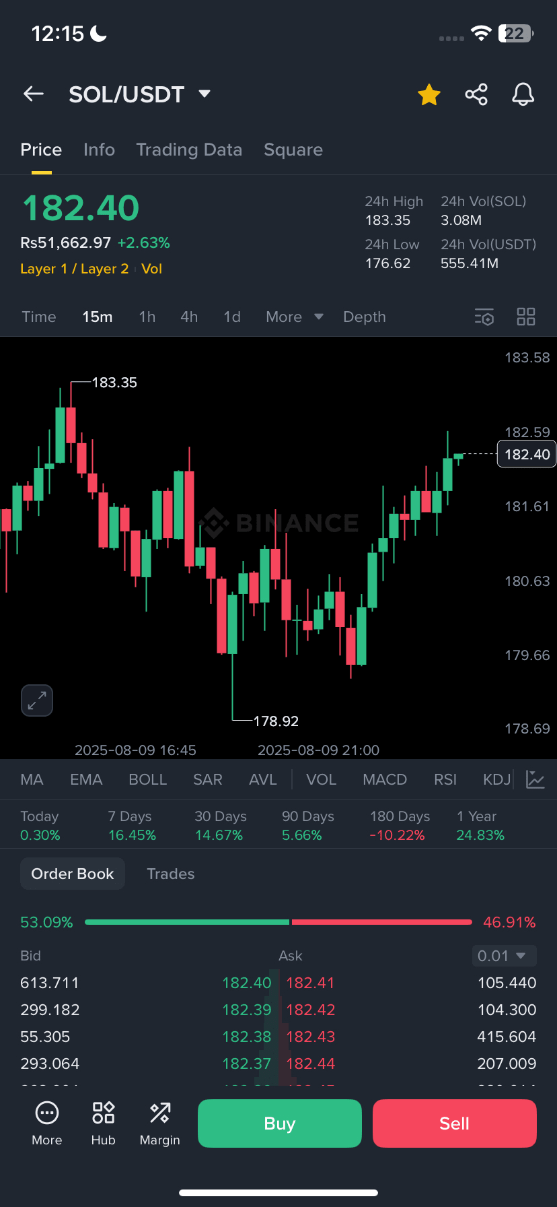
Task: Select the 1h chart interval
Action: (x=147, y=317)
